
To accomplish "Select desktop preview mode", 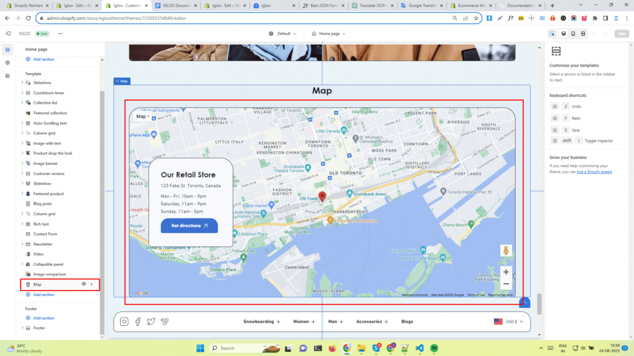I will (563, 33).
